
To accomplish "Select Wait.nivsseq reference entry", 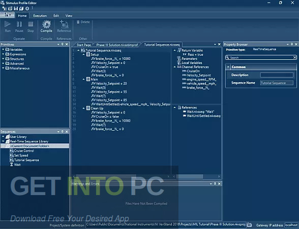I will coord(198,112).
